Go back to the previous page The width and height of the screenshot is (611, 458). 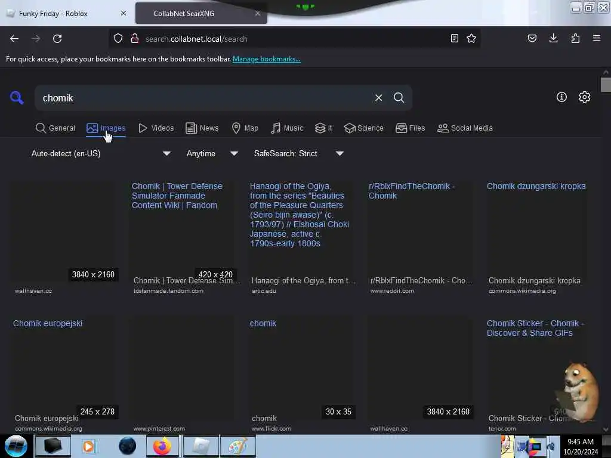(x=14, y=39)
